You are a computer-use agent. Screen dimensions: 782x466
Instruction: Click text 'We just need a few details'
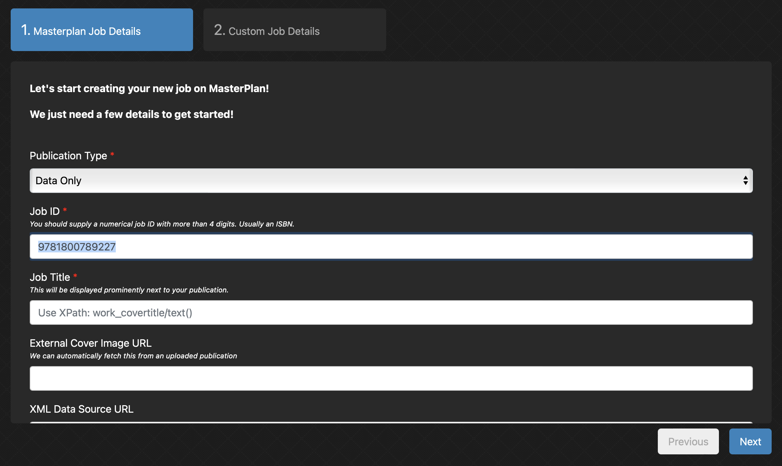coord(132,114)
